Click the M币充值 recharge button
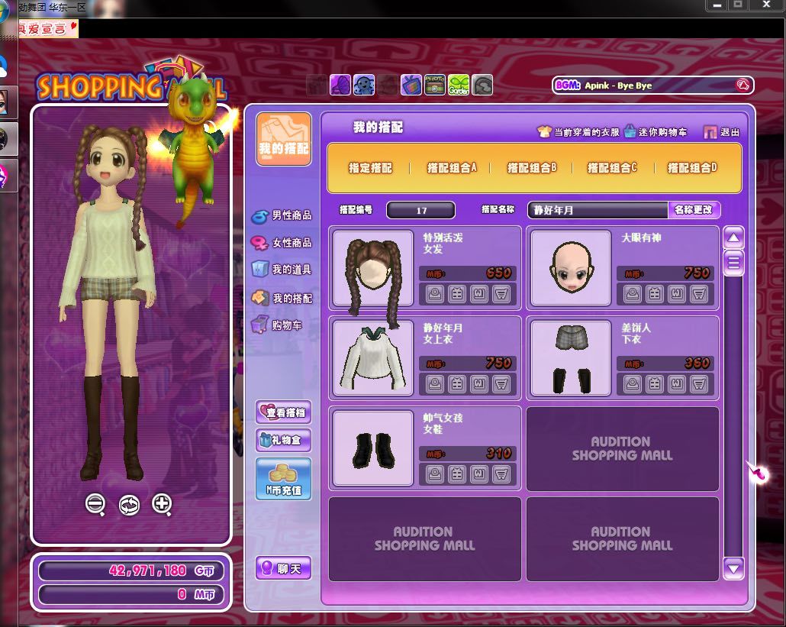This screenshot has height=627, width=786. pyautogui.click(x=284, y=479)
